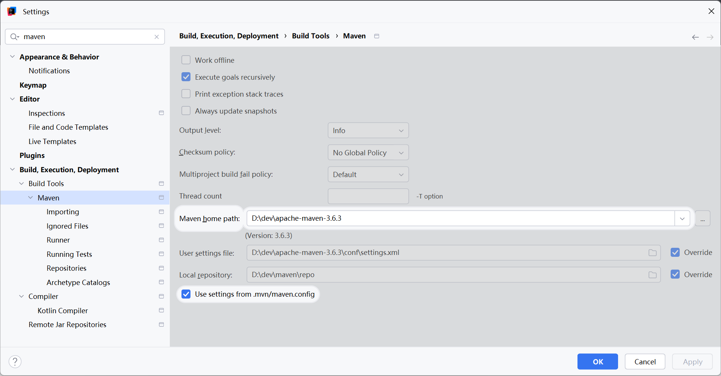Viewport: 721px width, 376px height.
Task: Click project-level icon beside Maven breadcrumb
Action: [x=377, y=36]
